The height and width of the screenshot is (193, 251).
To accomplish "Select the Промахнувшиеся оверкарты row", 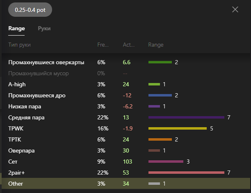I will (46, 63).
